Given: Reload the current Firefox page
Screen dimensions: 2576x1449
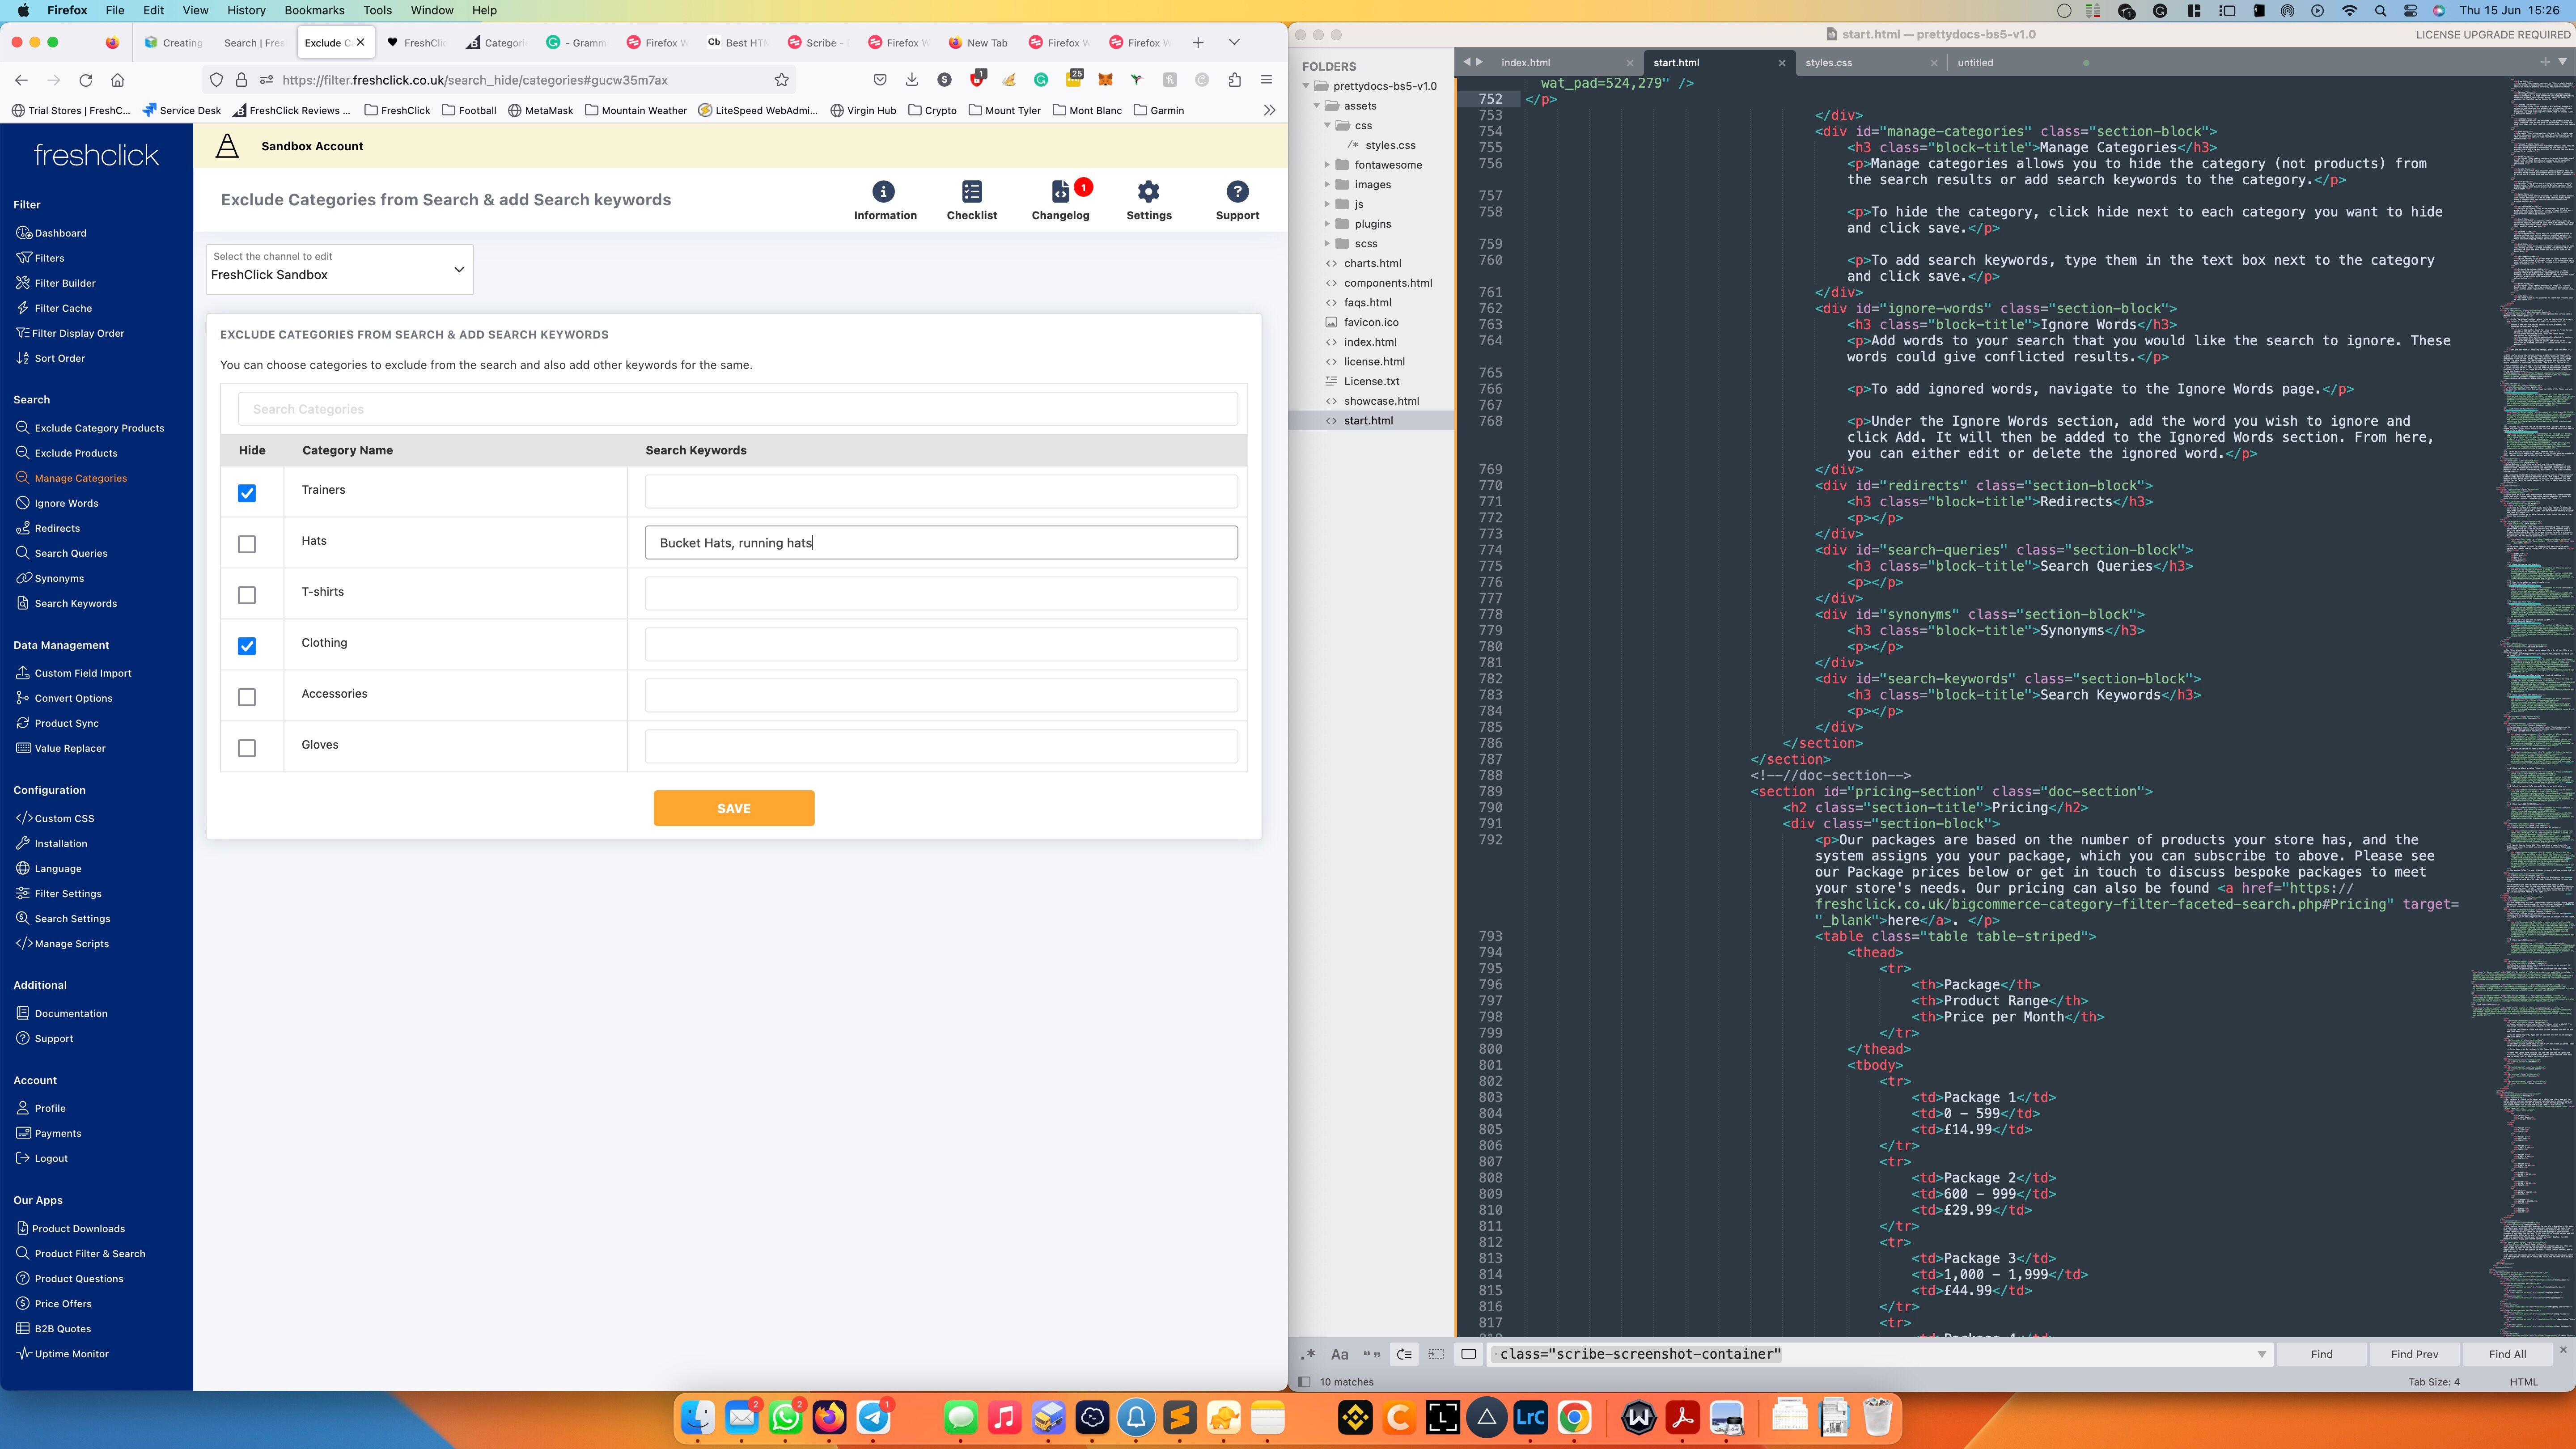Looking at the screenshot, I should tap(86, 80).
